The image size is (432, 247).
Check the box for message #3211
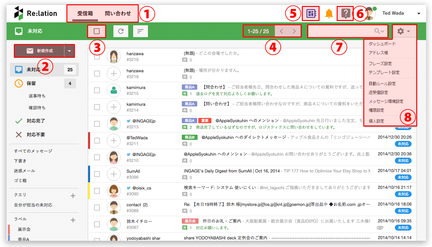click(97, 141)
